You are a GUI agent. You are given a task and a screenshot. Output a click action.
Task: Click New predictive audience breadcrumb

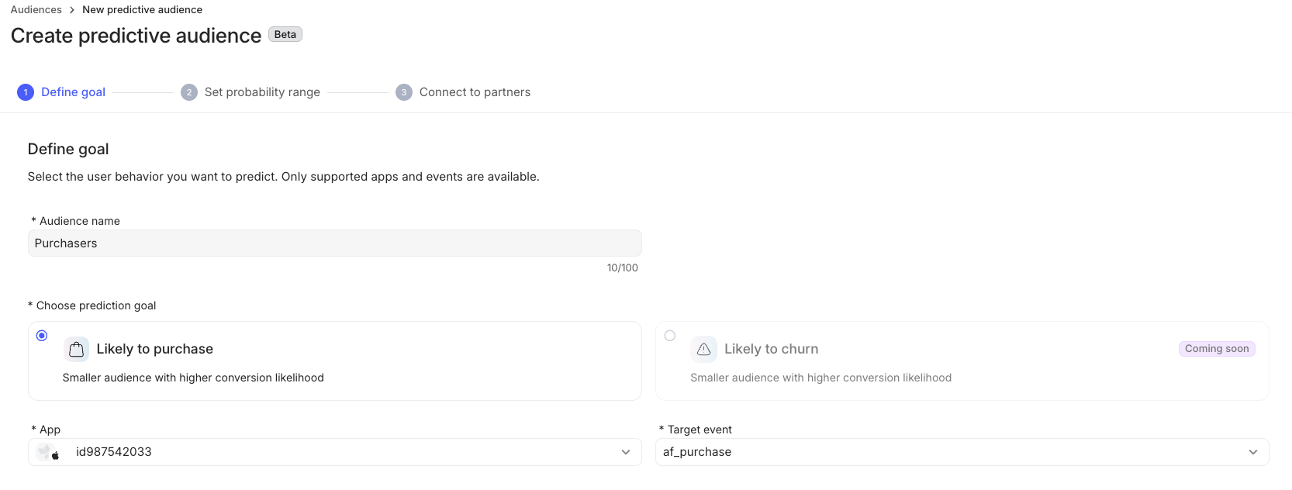point(143,10)
